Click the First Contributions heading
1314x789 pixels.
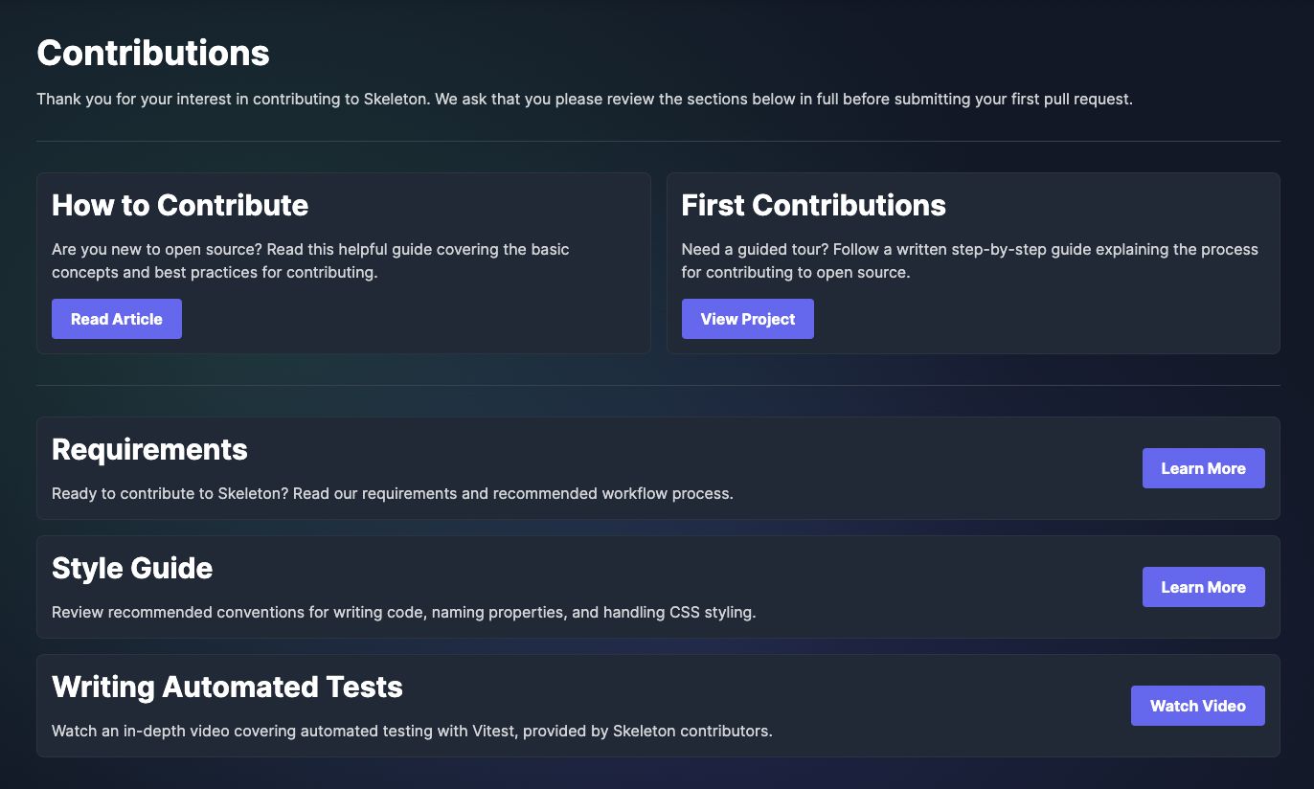click(x=813, y=205)
